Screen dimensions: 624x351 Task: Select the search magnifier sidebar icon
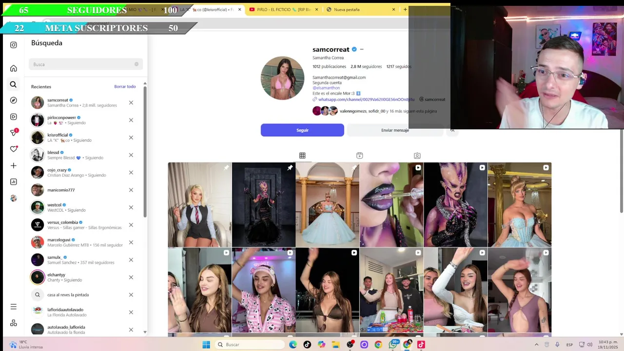pyautogui.click(x=13, y=84)
